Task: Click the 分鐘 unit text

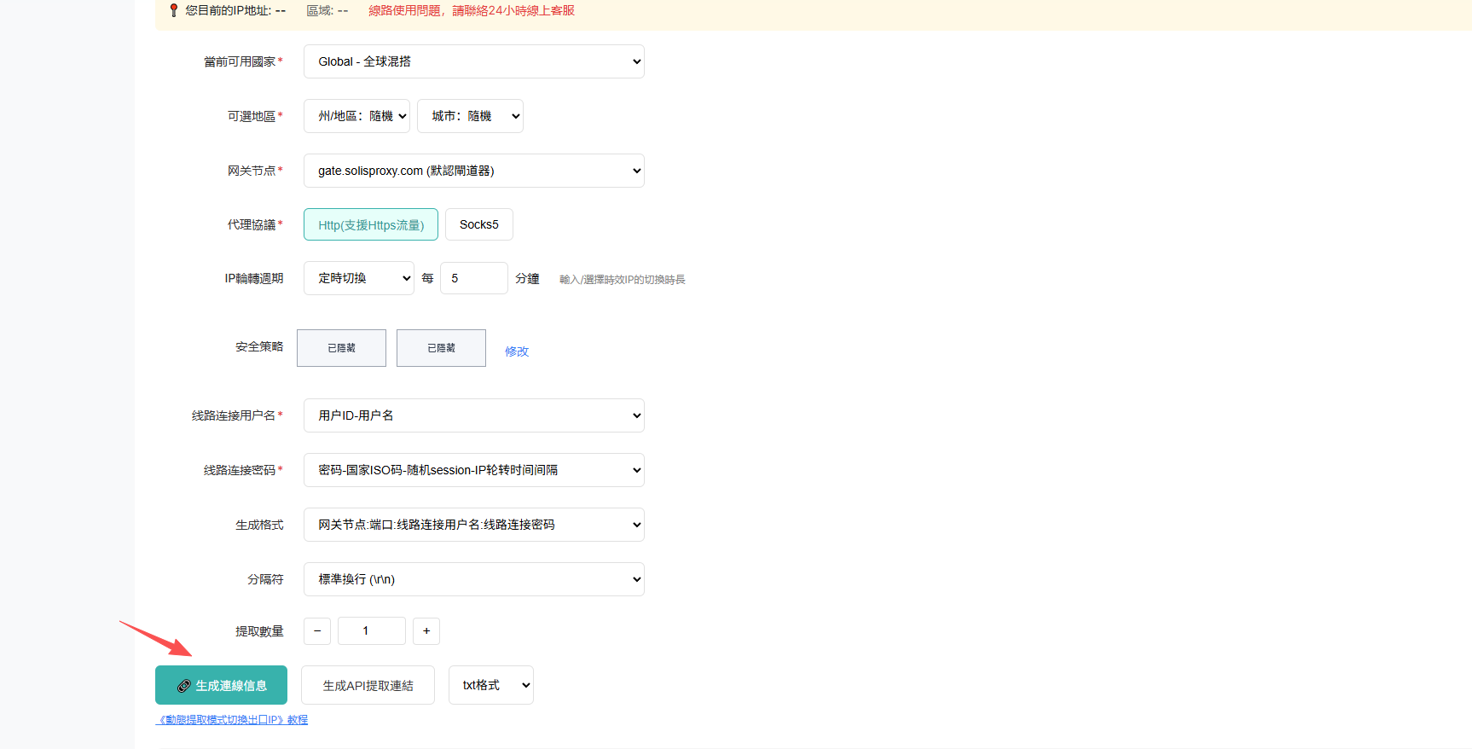Action: click(527, 278)
